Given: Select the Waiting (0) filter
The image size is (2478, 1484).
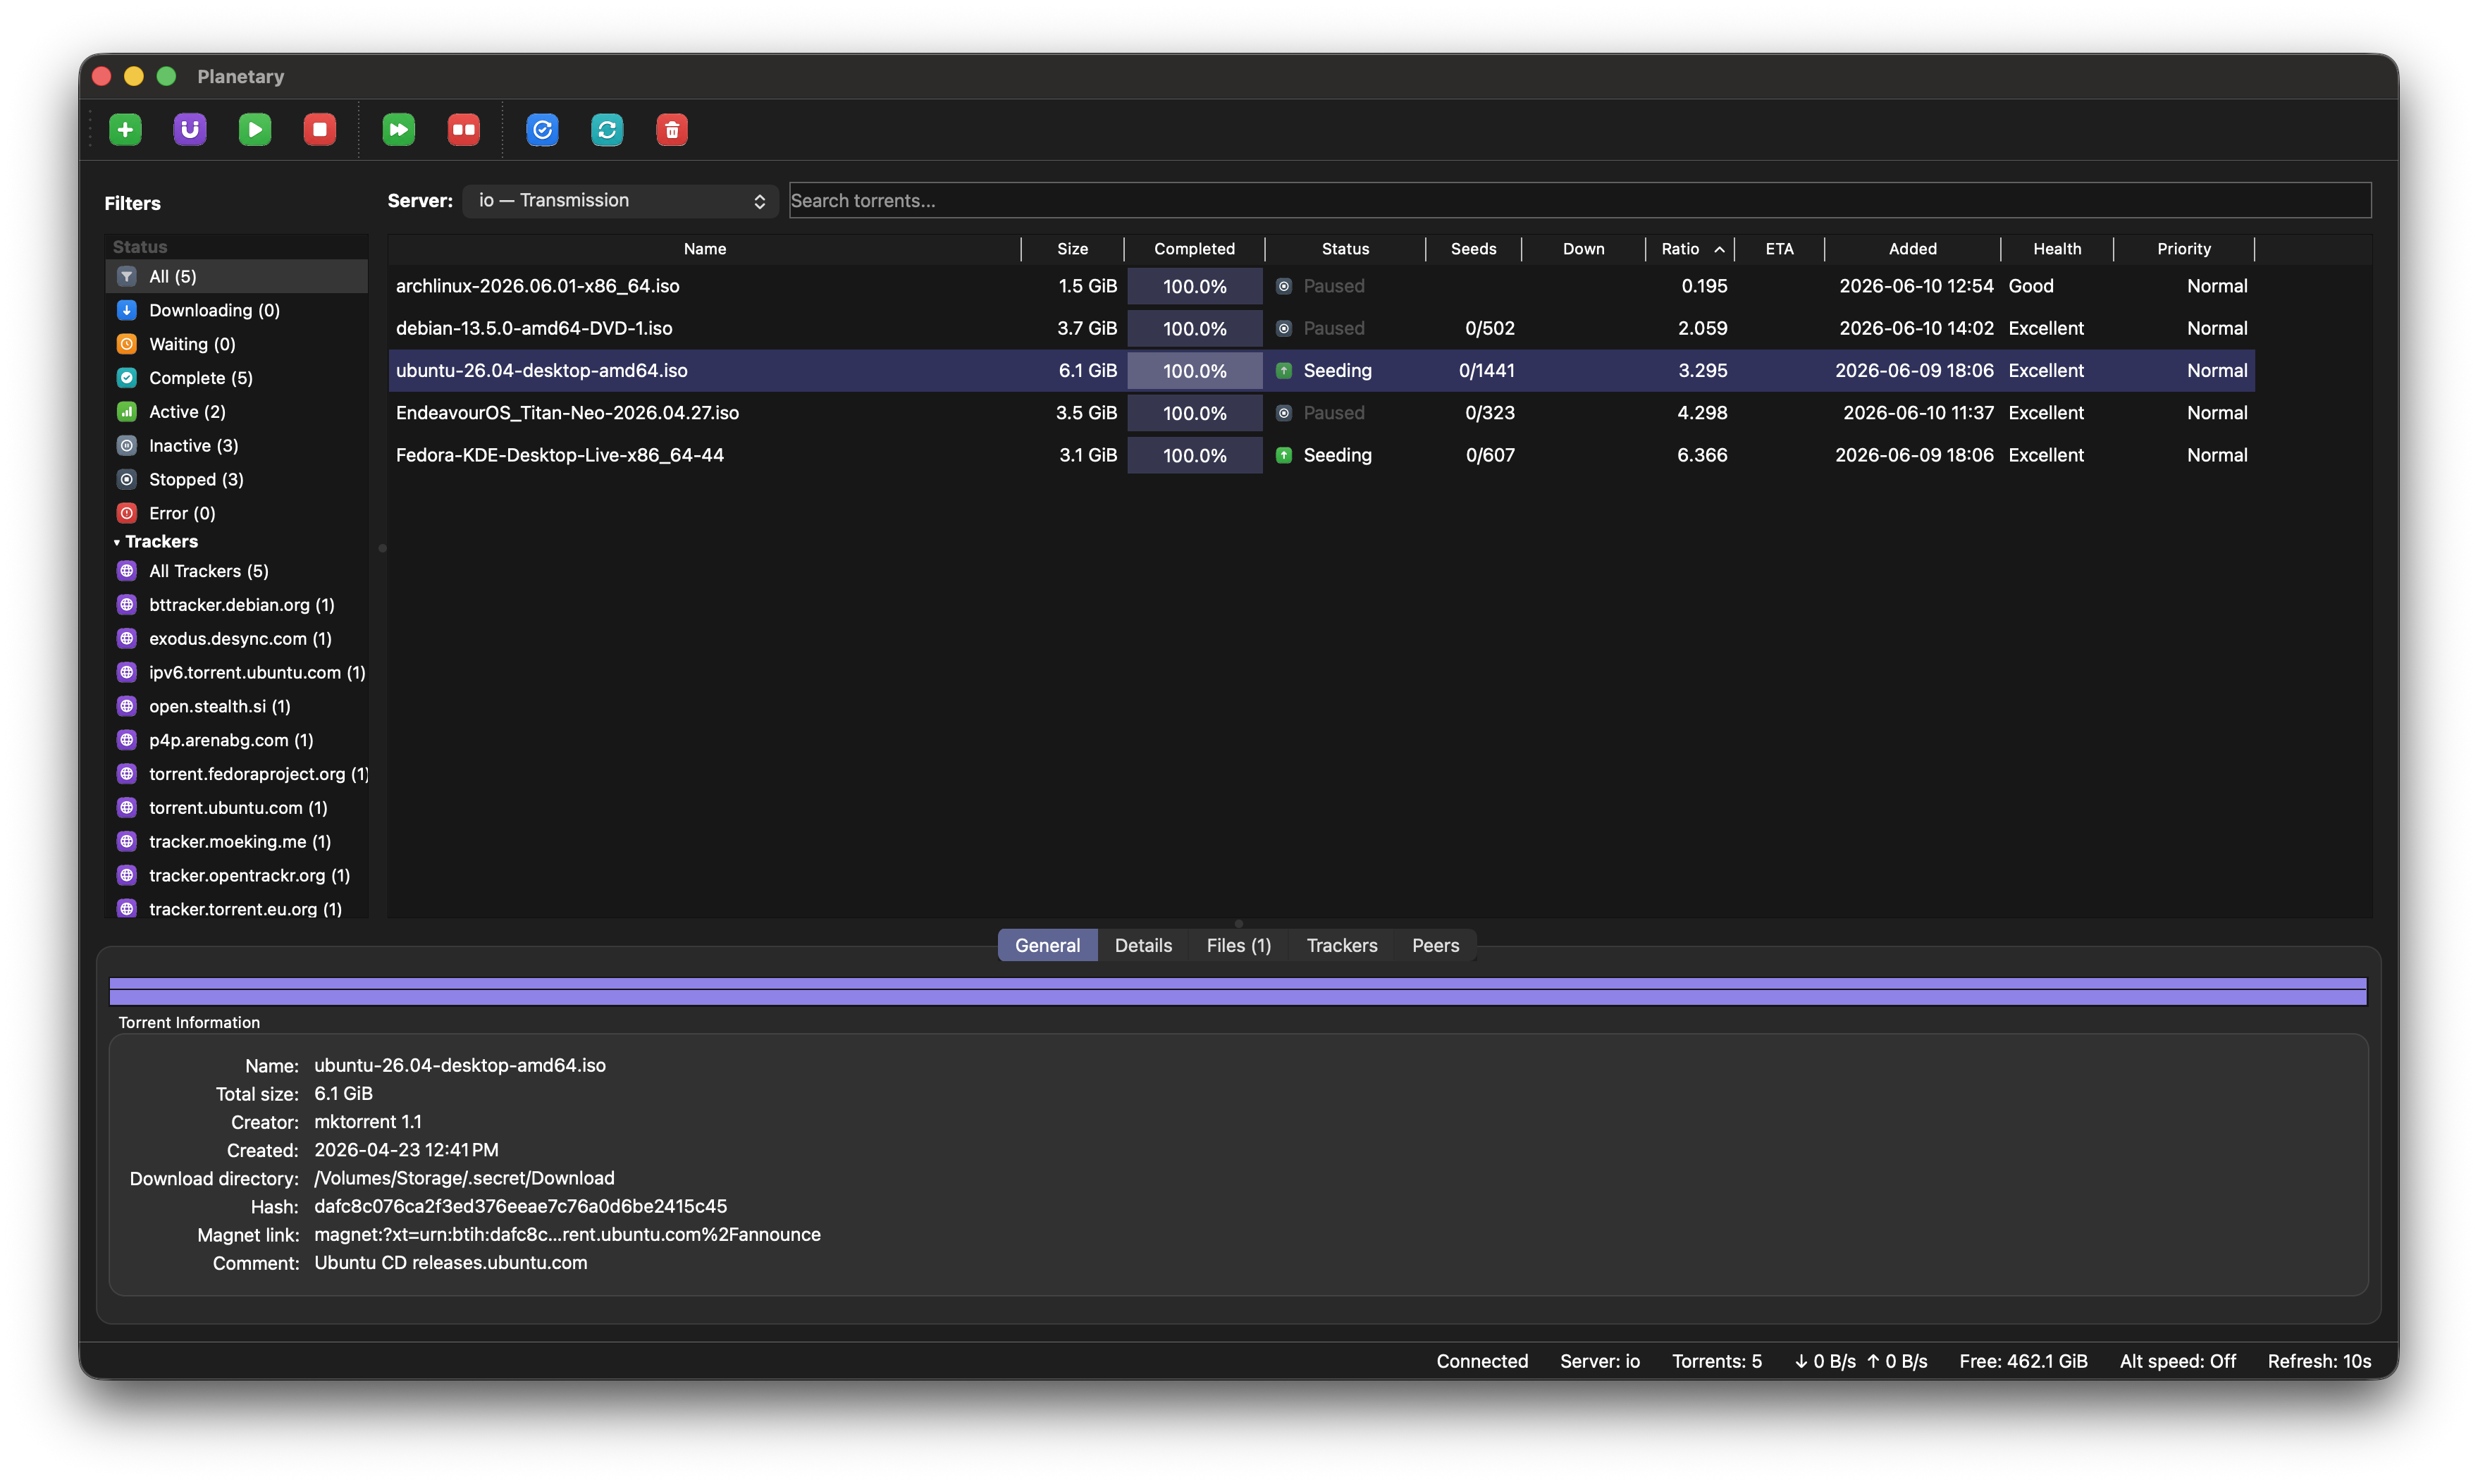Looking at the screenshot, I should pos(237,344).
